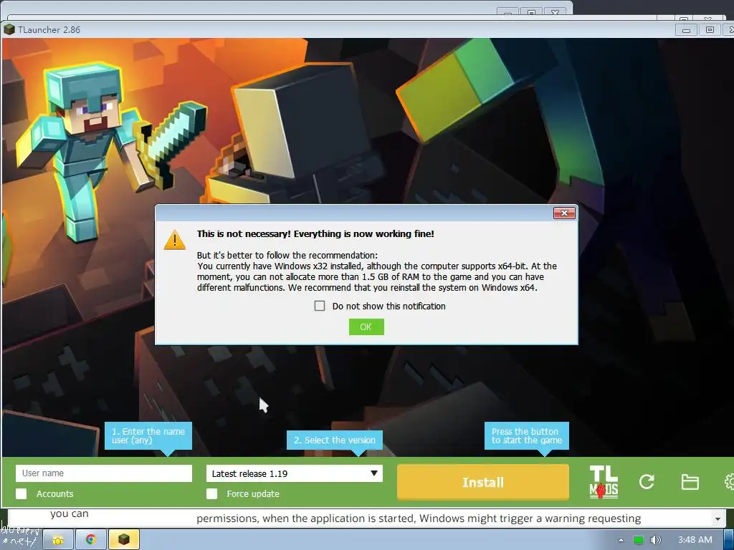Close the warning dialog with red X
The image size is (734, 550).
click(x=564, y=213)
